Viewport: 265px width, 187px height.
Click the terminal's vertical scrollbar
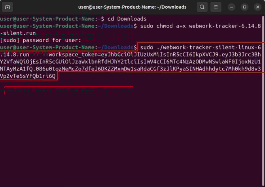[263, 101]
